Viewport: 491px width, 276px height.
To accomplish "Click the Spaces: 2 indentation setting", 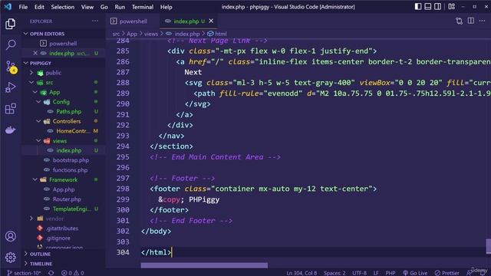I will point(334,273).
